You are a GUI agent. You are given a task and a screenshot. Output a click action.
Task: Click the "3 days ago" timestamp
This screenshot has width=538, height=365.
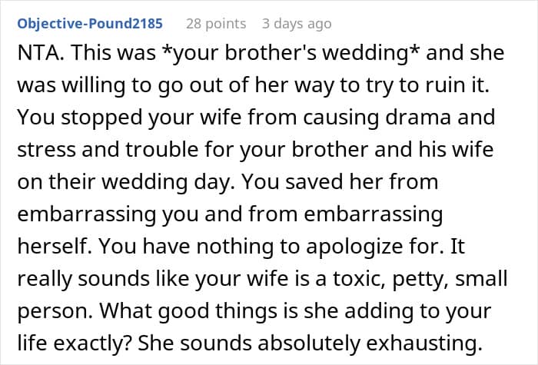[295, 23]
